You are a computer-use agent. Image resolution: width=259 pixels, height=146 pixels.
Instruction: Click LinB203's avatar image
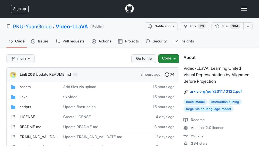tap(13, 75)
